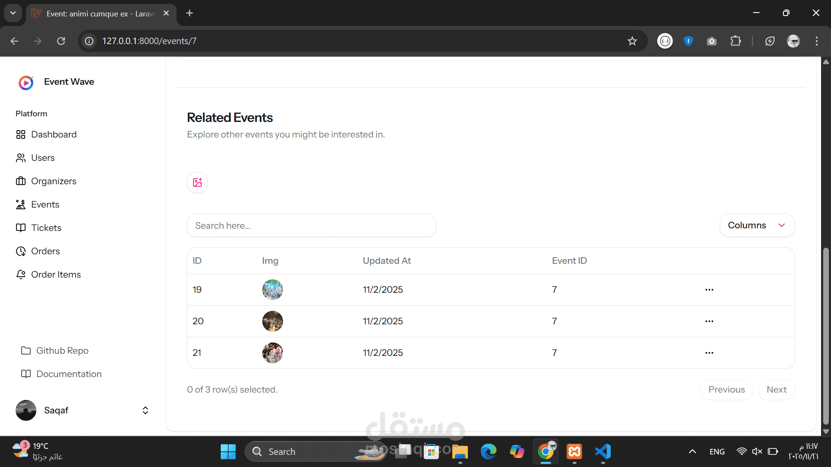Click the Next pagination button

[776, 390]
